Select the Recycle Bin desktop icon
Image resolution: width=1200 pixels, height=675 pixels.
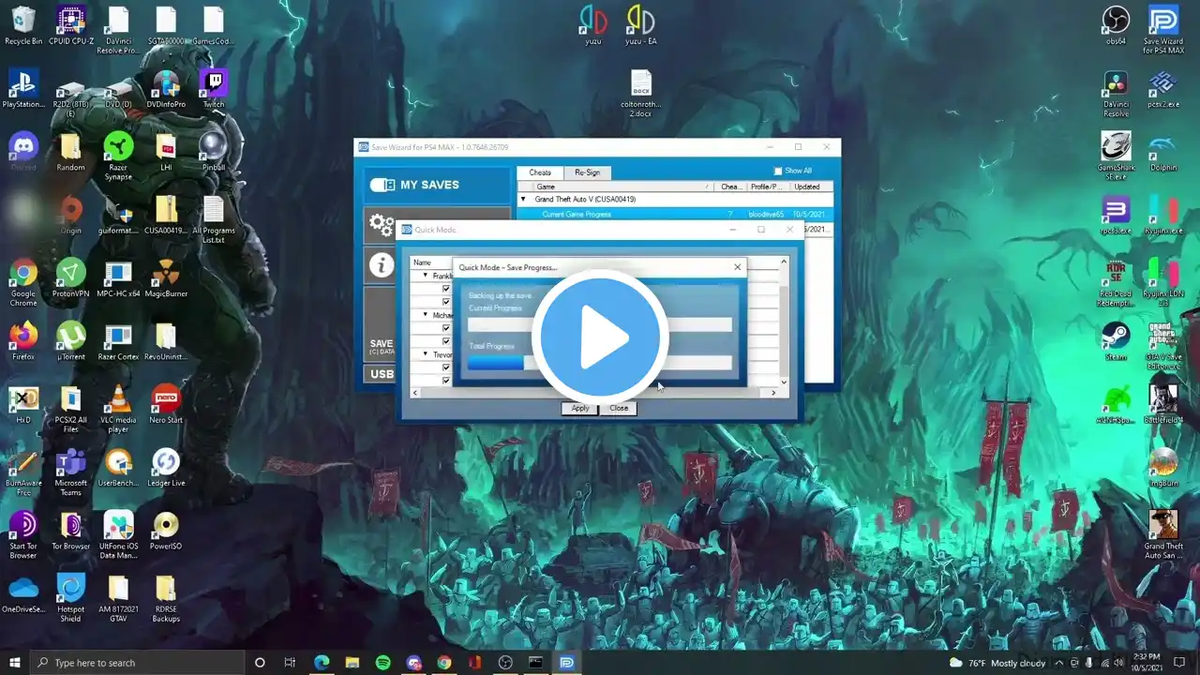coord(23,25)
